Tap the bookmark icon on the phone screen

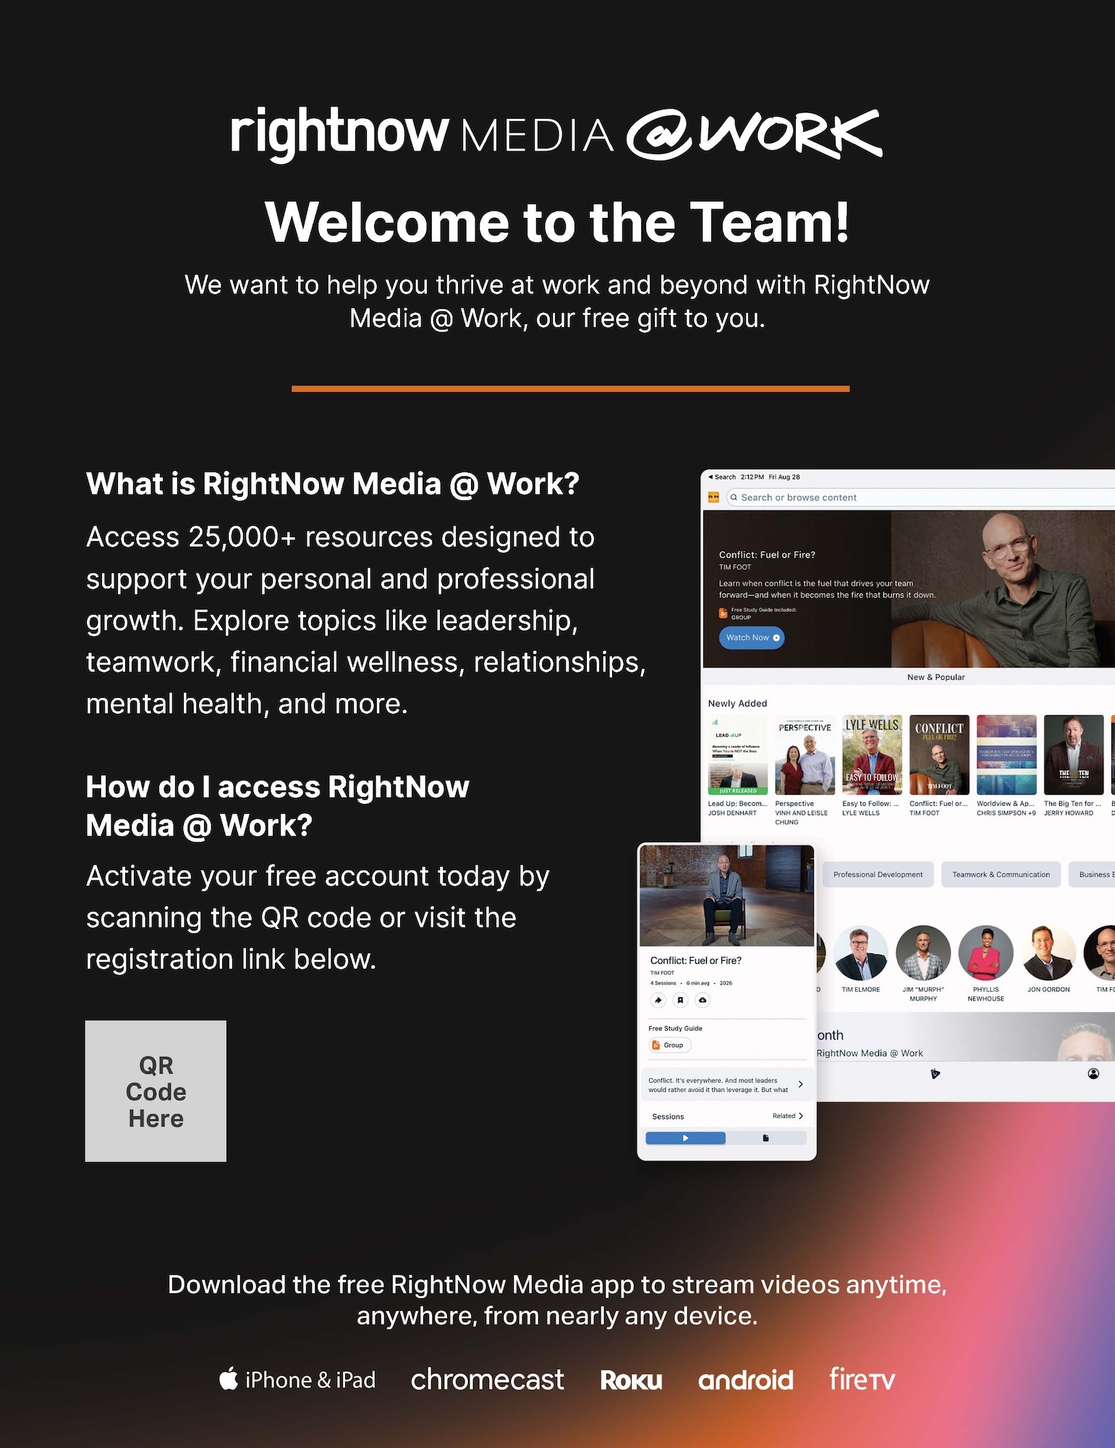(x=680, y=1001)
